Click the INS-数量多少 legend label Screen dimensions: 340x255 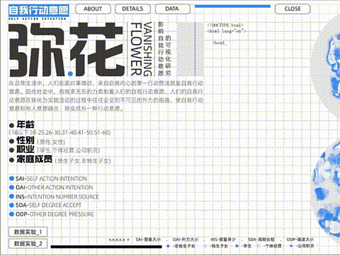[223, 239]
